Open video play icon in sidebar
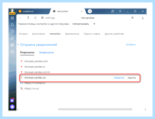The image size is (155, 119). [x=12, y=52]
